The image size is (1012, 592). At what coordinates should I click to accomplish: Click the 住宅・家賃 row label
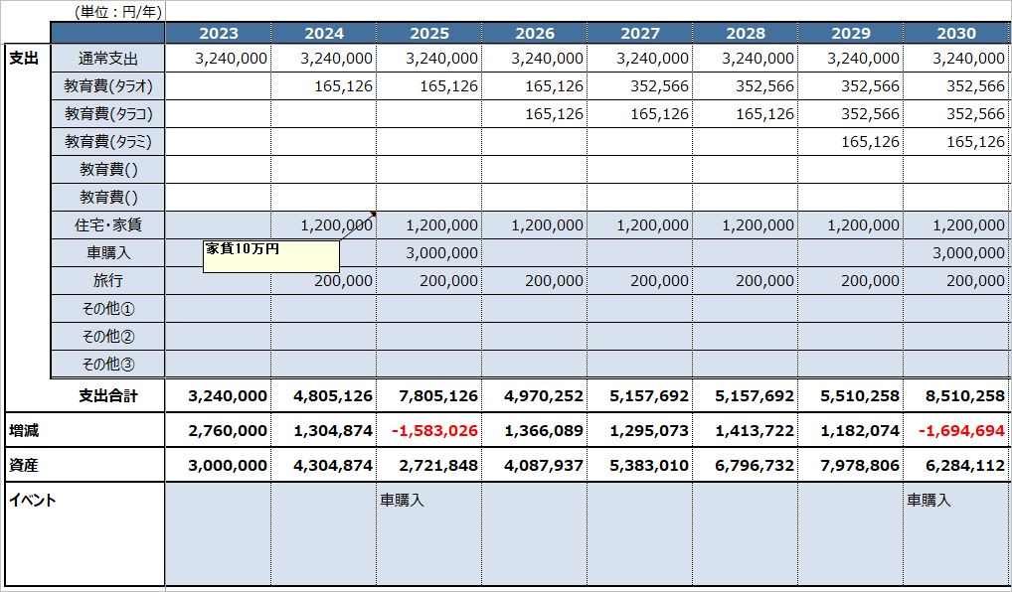tap(108, 225)
